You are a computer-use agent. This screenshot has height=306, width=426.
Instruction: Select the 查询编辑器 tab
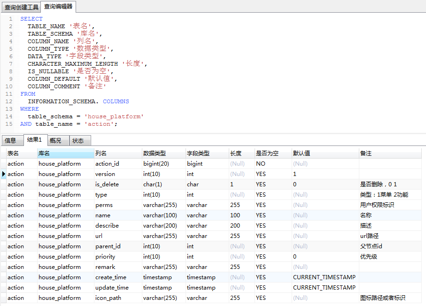[x=58, y=7]
